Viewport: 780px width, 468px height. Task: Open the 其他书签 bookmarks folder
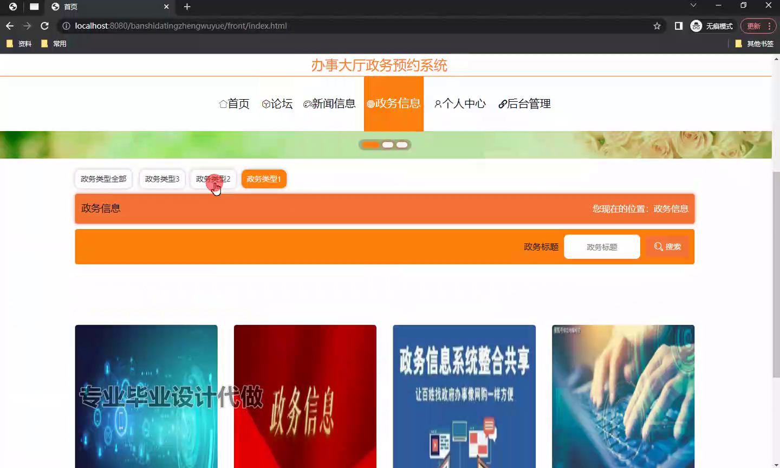pyautogui.click(x=755, y=44)
